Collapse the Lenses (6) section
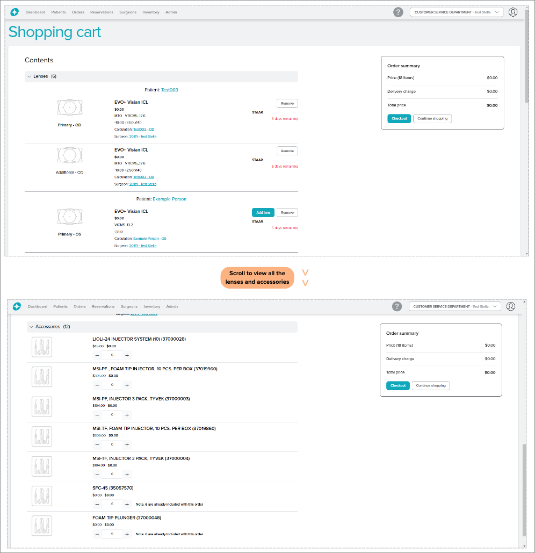This screenshot has width=535, height=553. pos(29,77)
